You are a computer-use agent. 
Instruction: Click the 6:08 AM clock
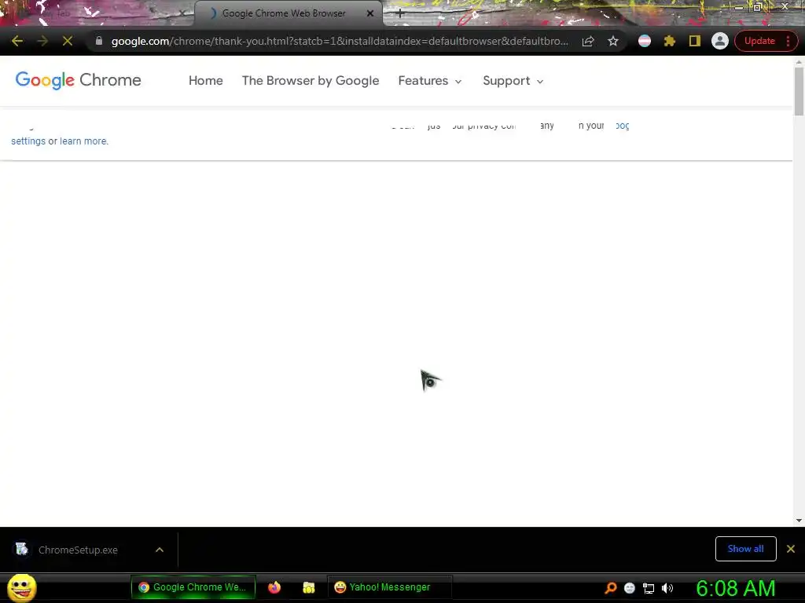pyautogui.click(x=735, y=588)
